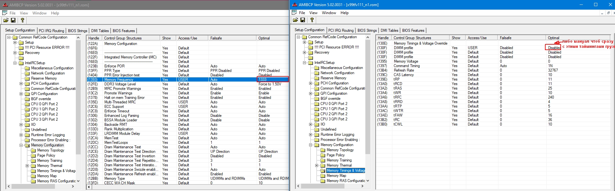Screen dimensions: 615x191
Task: Click first DIMM profile Optimal Disabled cell
Action: click(553, 48)
